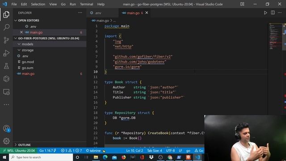The height and width of the screenshot is (161, 286).
Task: Launch Microsoft Edge from taskbar
Action: pos(105,157)
